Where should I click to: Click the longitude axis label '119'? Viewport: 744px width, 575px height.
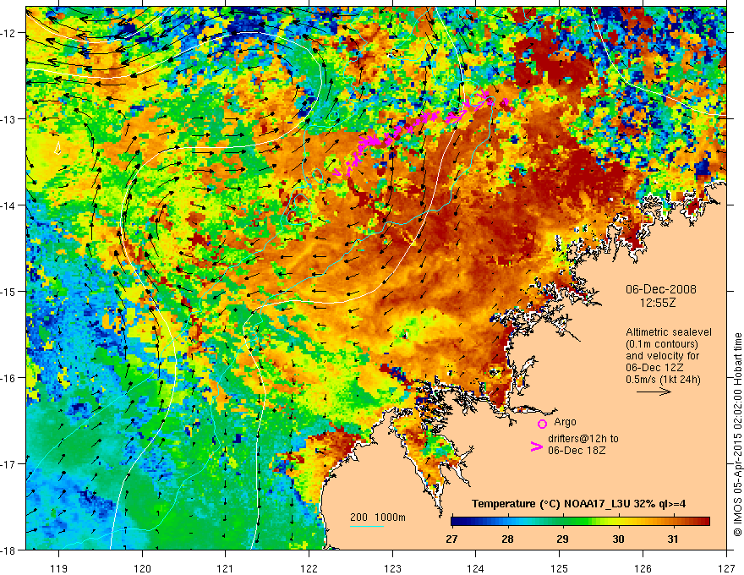tap(59, 568)
